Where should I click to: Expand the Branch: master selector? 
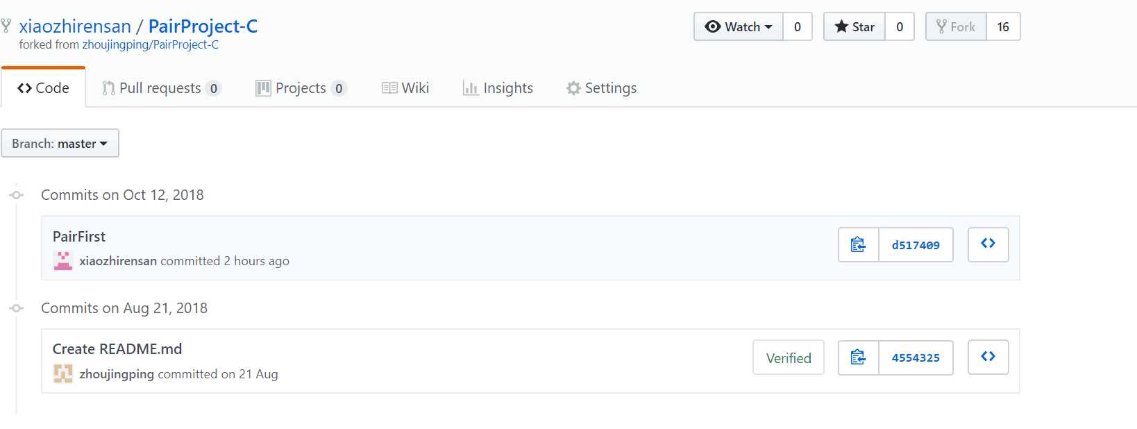click(60, 143)
